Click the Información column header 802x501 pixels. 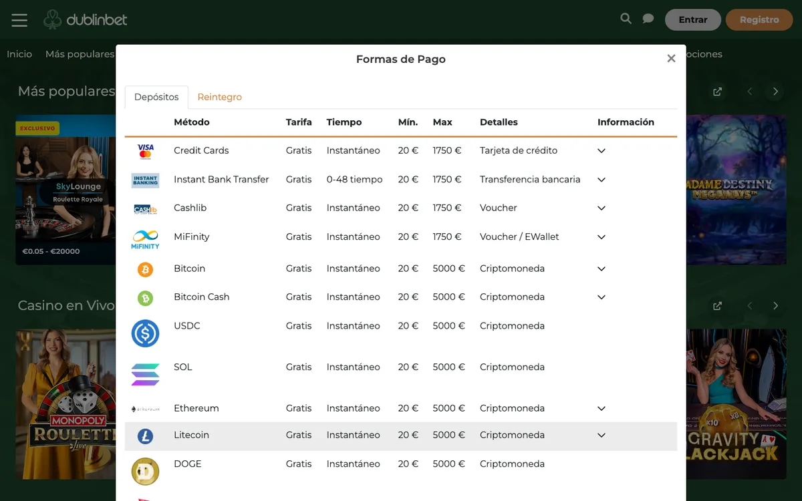pyautogui.click(x=626, y=122)
